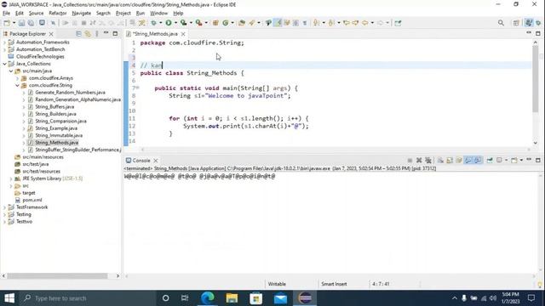Open the Display Selected Console dropdown
The image size is (545, 306).
coord(506,161)
